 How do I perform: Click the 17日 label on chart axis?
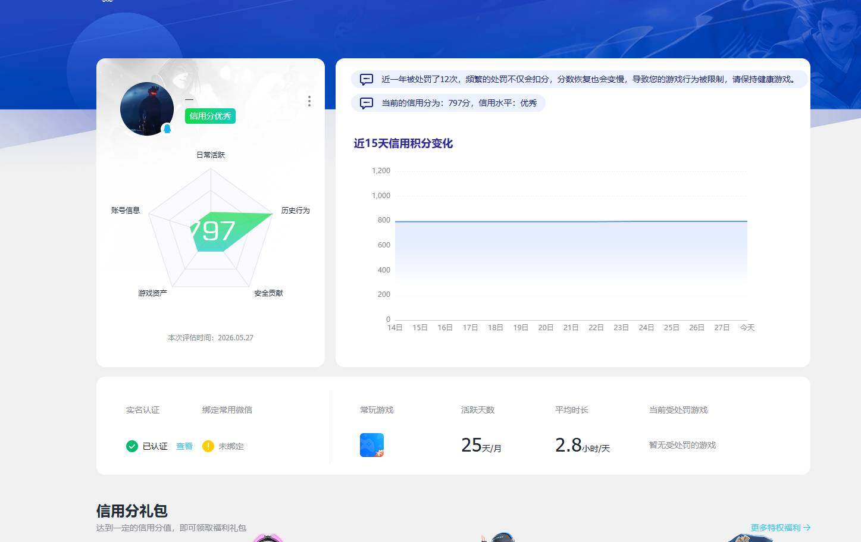coord(471,328)
